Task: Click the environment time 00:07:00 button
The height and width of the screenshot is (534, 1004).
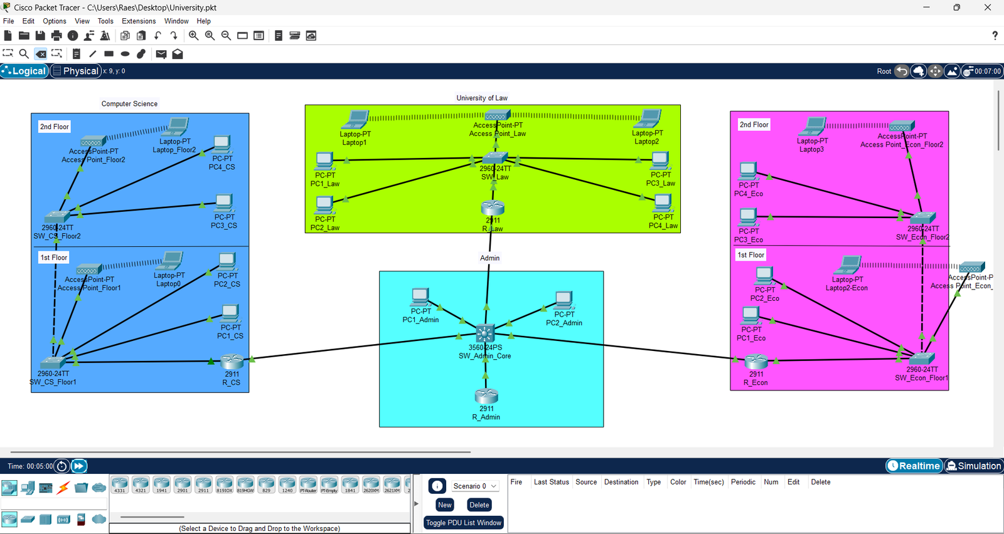Action: pyautogui.click(x=982, y=71)
